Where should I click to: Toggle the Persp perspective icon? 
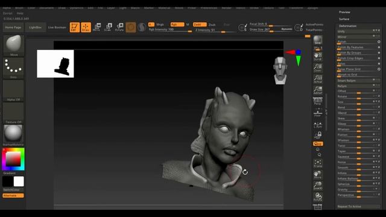[318, 101]
